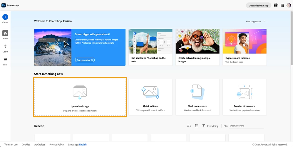Open the Everything filter dropdown
Screen dimensions: 293x147
(x=213, y=126)
